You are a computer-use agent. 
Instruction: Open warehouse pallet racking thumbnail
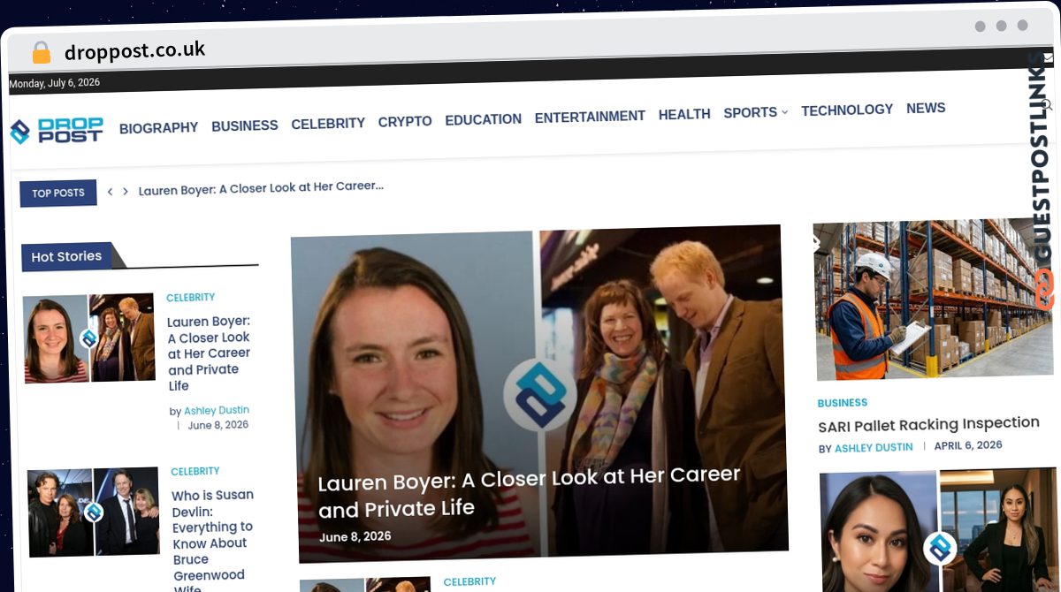(x=934, y=298)
